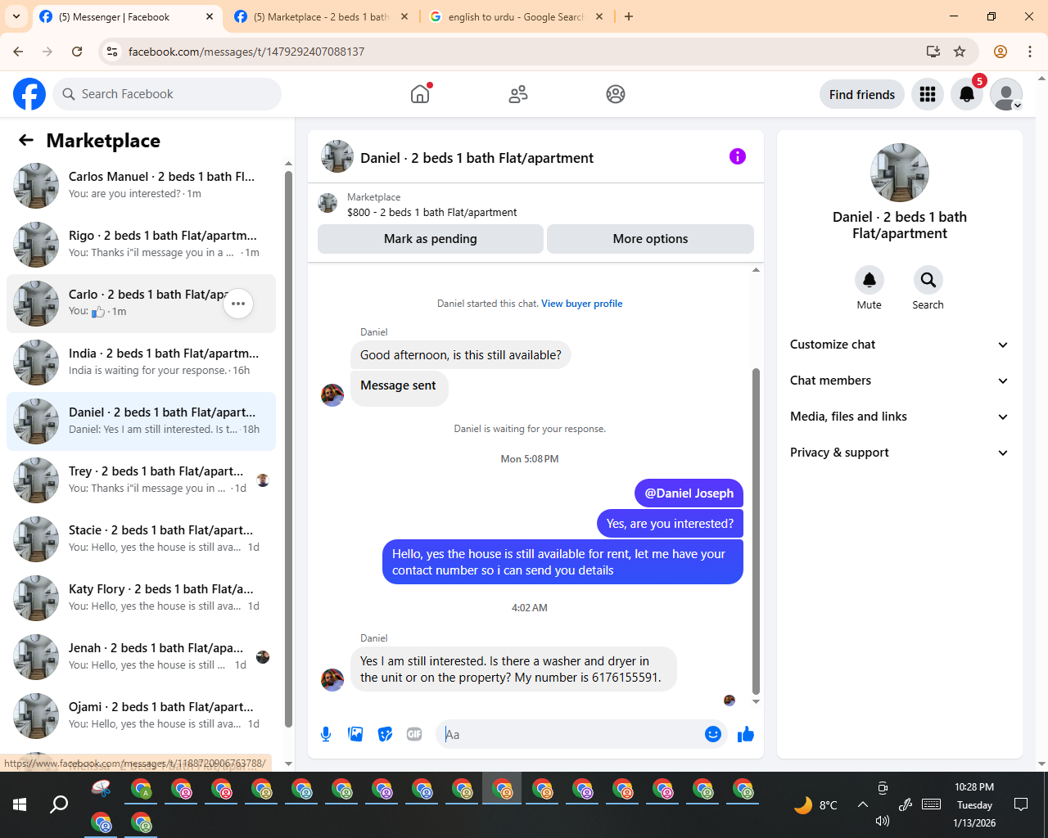
Task: Click the Find friends button
Action: click(862, 94)
